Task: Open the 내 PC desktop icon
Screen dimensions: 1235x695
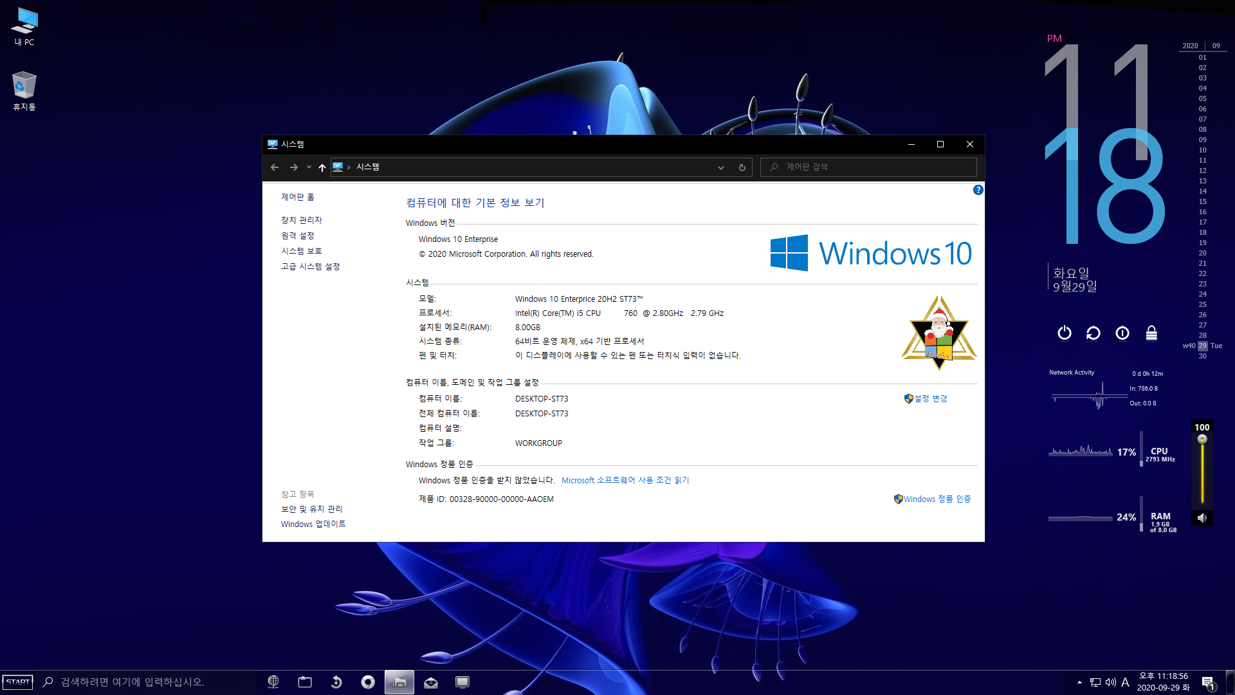Action: 24,26
